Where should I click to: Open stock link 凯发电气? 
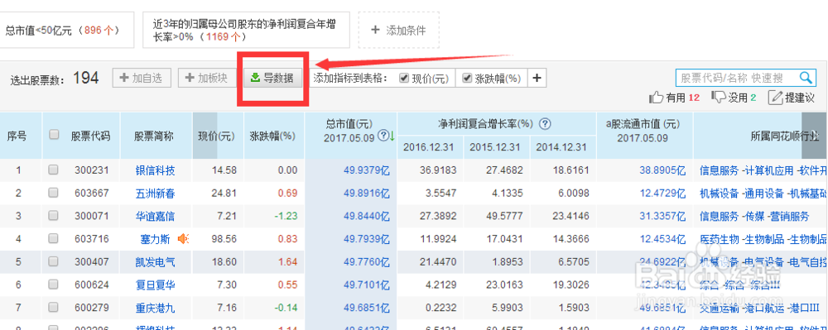click(x=156, y=262)
